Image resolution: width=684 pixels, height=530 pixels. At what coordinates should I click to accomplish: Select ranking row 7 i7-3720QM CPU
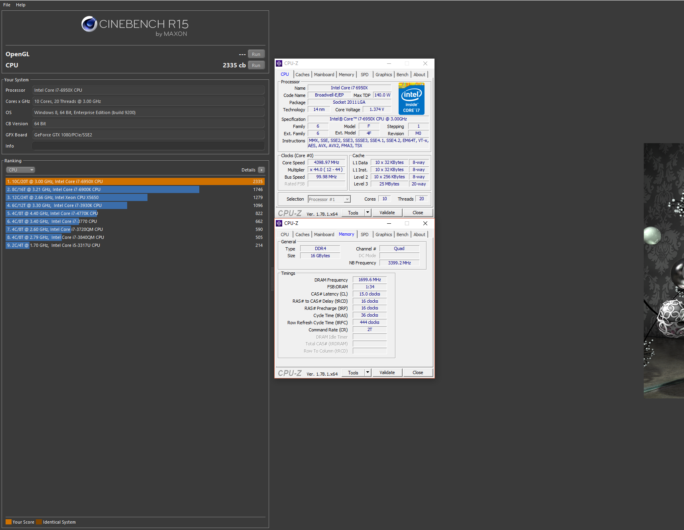[135, 229]
